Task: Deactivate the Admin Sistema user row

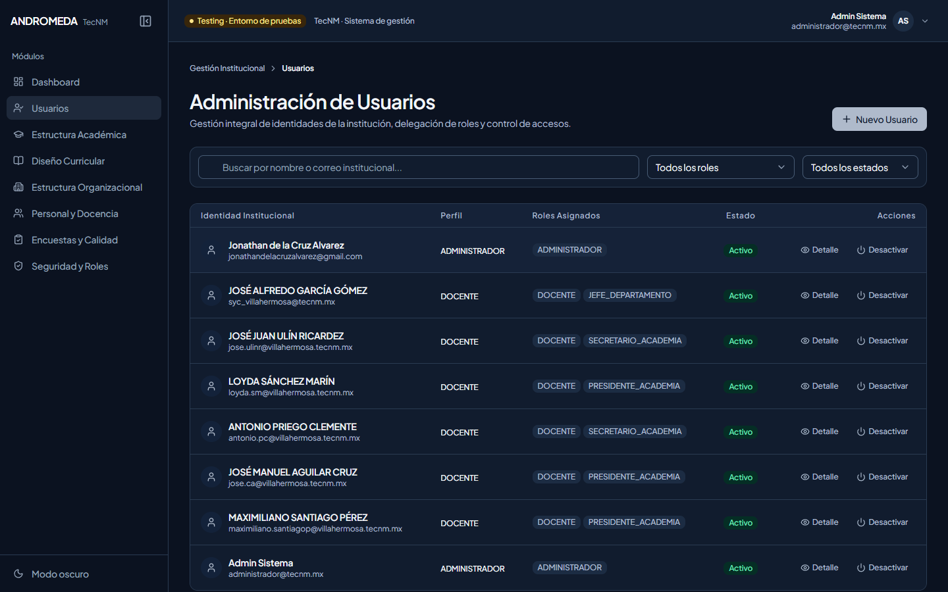Action: pyautogui.click(x=882, y=568)
